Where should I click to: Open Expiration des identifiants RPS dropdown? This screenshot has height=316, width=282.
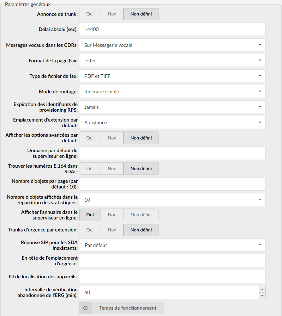coord(172,107)
